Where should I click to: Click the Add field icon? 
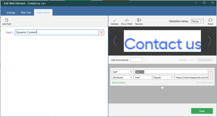[7, 20]
